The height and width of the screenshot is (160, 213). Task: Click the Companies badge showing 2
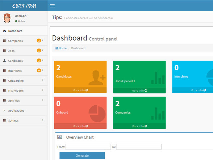[x=39, y=41]
